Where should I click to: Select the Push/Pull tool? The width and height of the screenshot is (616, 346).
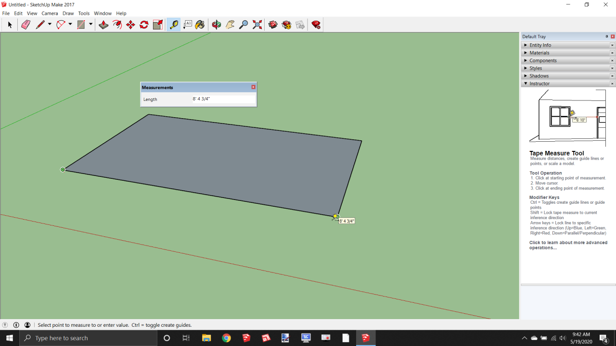click(x=103, y=25)
